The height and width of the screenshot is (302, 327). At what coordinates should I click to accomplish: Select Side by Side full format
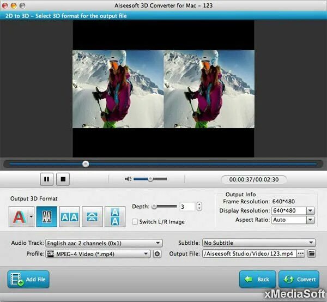pos(69,217)
